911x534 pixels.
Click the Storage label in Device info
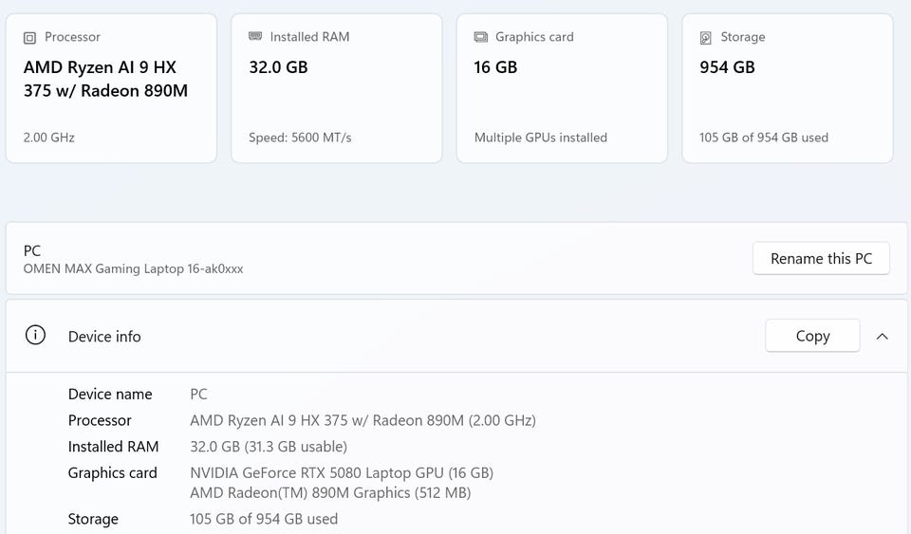click(93, 519)
